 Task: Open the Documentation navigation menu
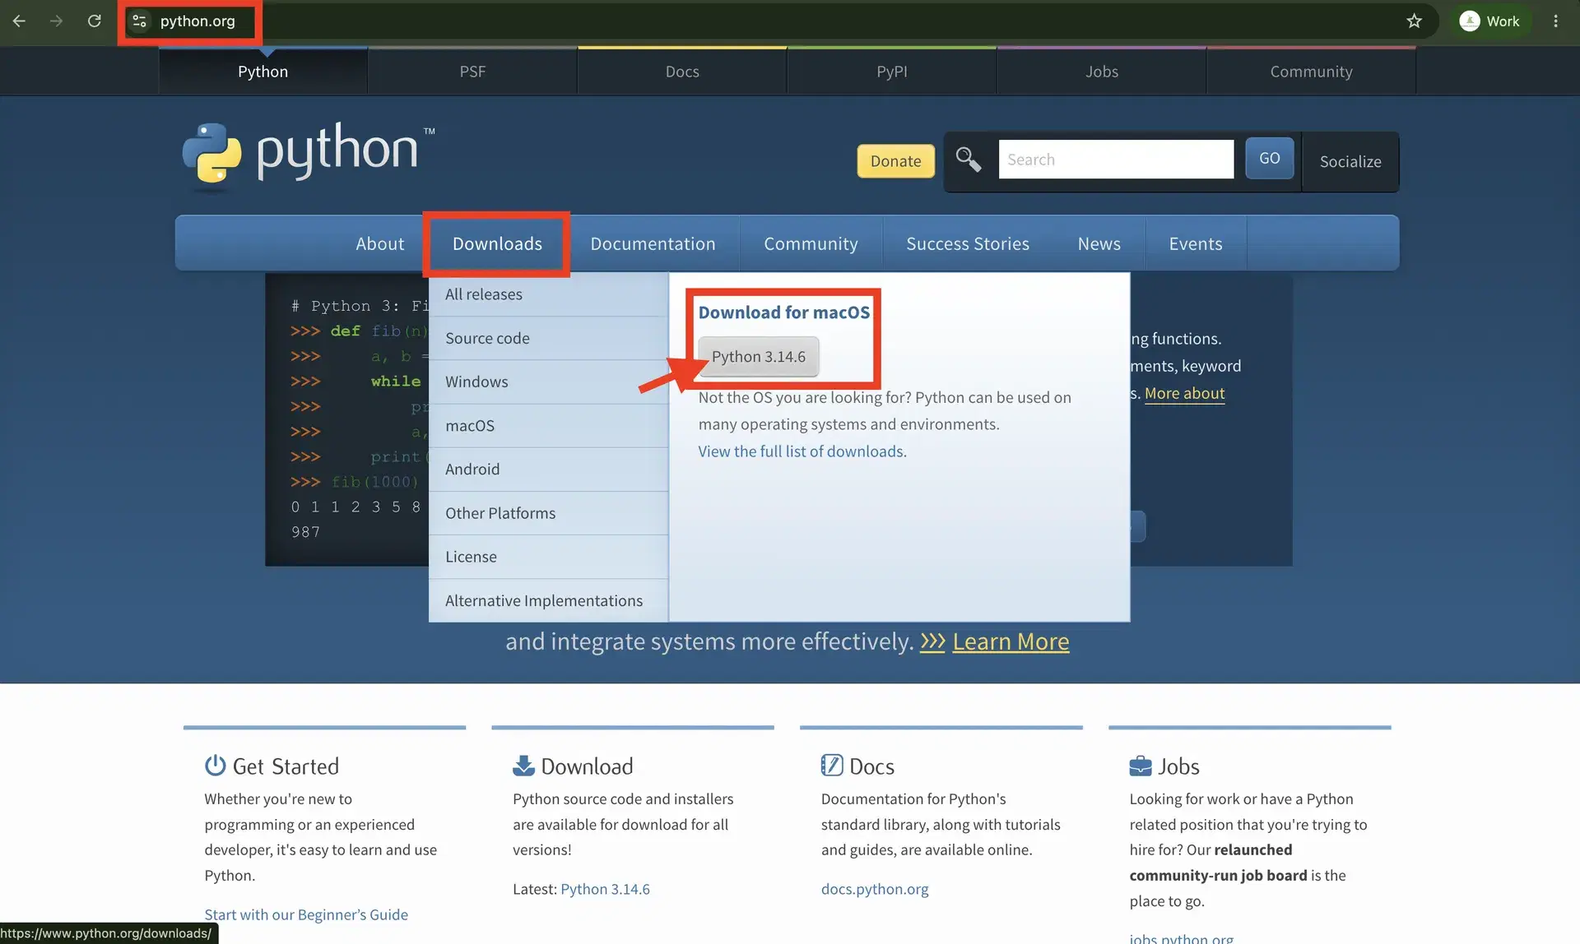(x=653, y=243)
